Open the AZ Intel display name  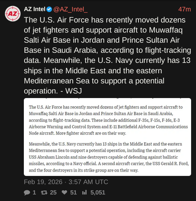coord(35,9)
